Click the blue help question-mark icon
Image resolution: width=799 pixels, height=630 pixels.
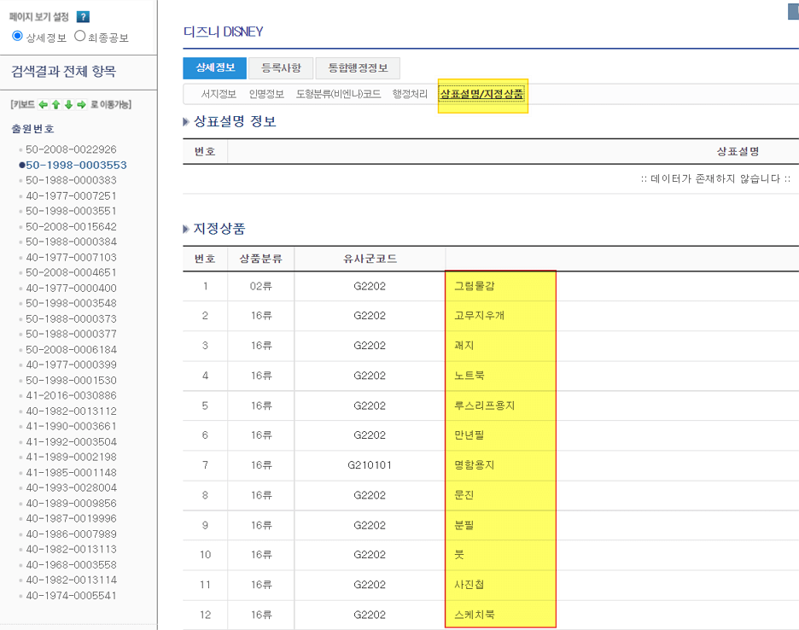[83, 17]
